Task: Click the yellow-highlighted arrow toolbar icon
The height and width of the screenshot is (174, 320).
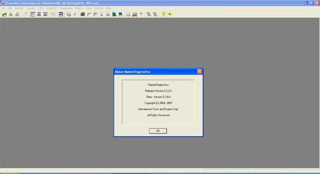Action: pyautogui.click(x=170, y=14)
